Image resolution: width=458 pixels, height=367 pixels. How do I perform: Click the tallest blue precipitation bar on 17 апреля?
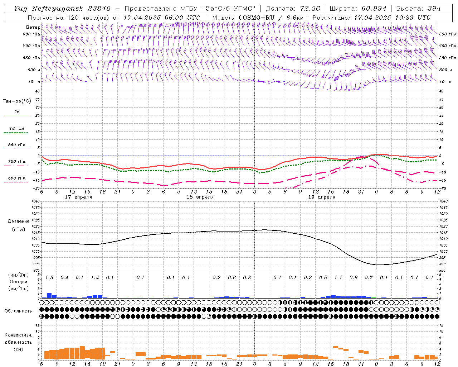49,296
